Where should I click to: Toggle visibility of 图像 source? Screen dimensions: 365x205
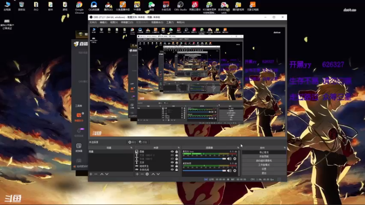(x=172, y=152)
